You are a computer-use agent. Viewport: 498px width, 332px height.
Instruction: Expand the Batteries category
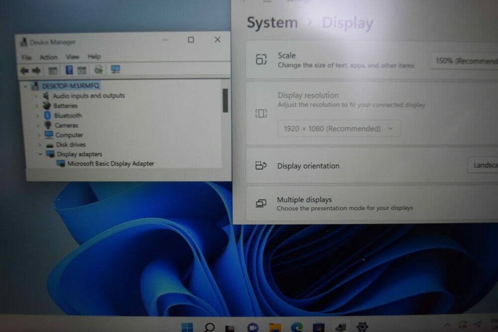[x=37, y=106]
